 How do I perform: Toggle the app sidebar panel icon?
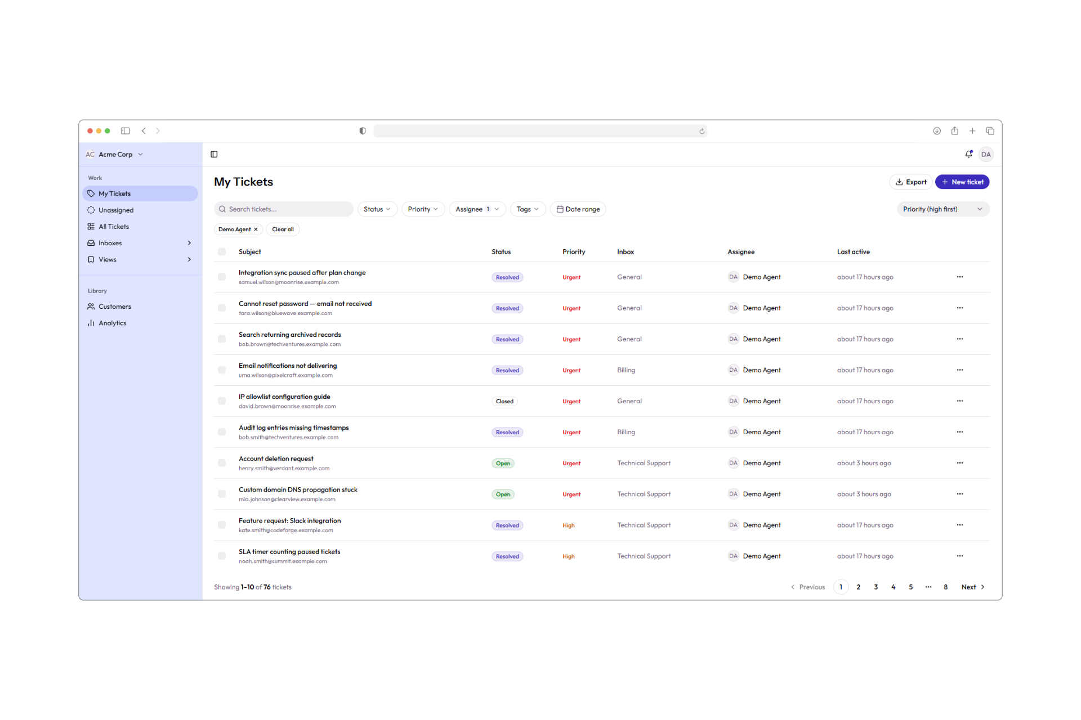click(x=214, y=154)
